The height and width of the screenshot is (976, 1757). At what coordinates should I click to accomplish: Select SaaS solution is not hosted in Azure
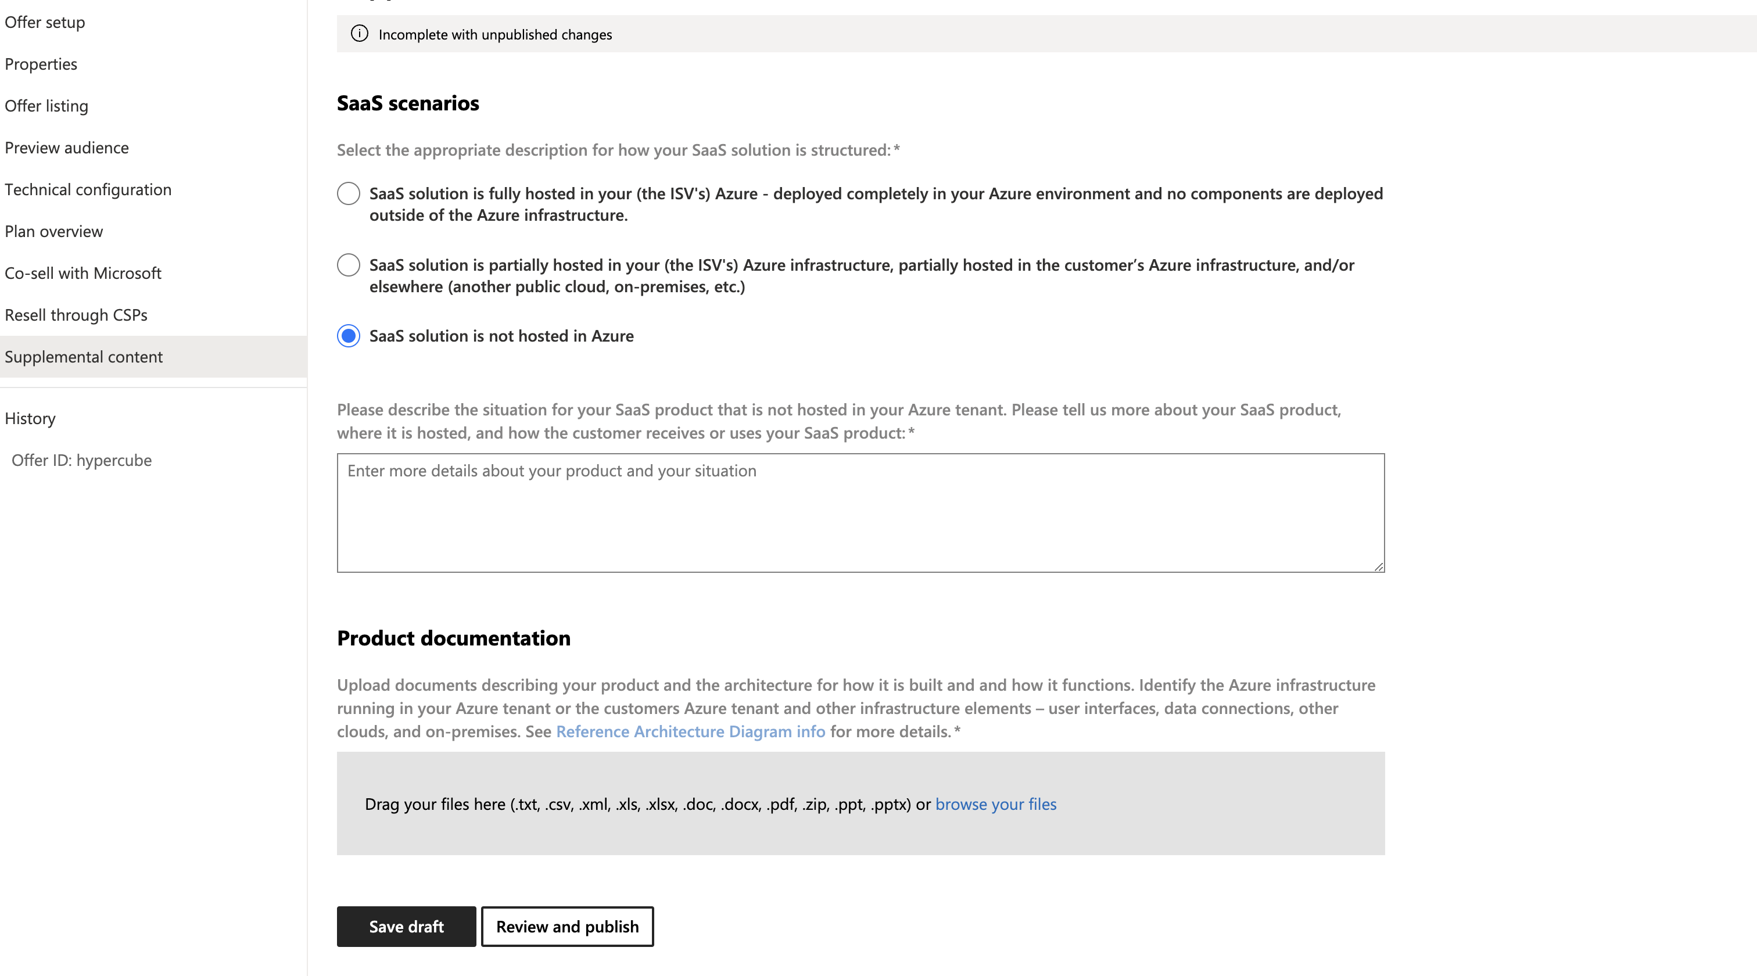349,336
